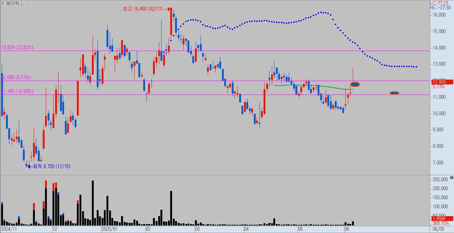The width and height of the screenshot is (454, 233).
Task: Click the 15,000 price axis label
Action: click(439, 32)
